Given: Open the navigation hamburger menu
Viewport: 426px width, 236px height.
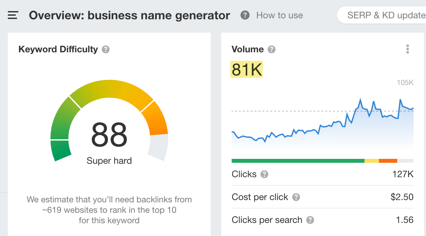Looking at the screenshot, I should tap(13, 15).
